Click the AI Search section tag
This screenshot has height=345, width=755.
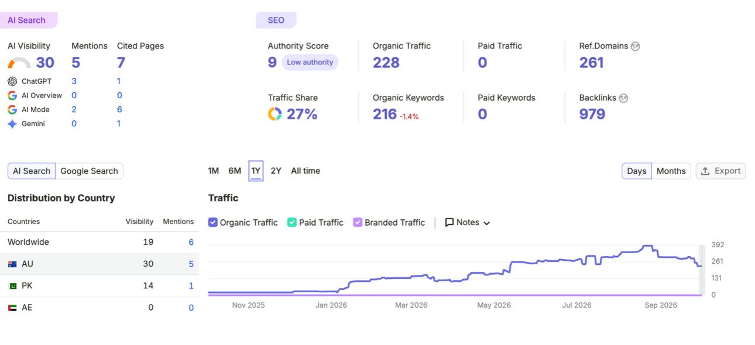tap(29, 20)
